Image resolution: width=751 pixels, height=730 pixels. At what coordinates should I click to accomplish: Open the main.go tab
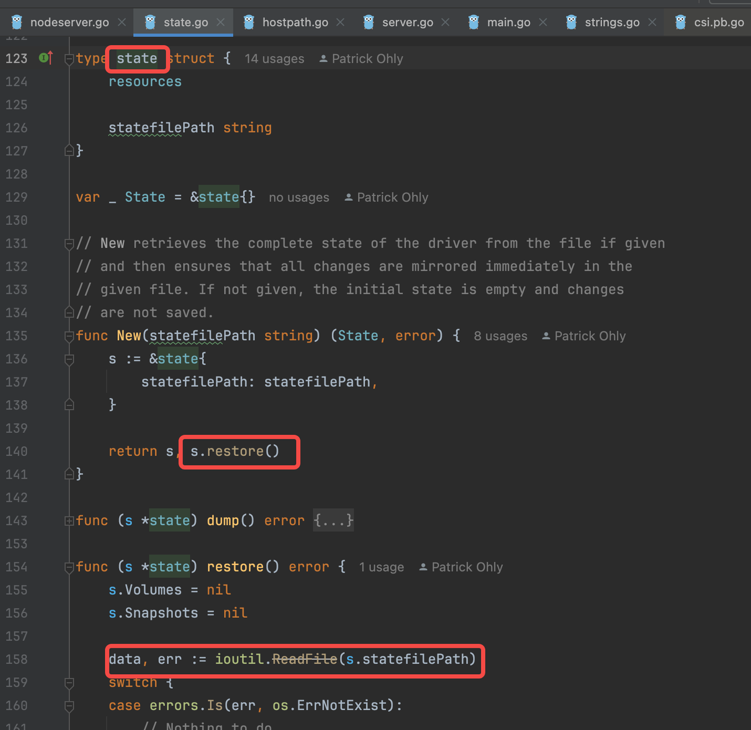509,22
